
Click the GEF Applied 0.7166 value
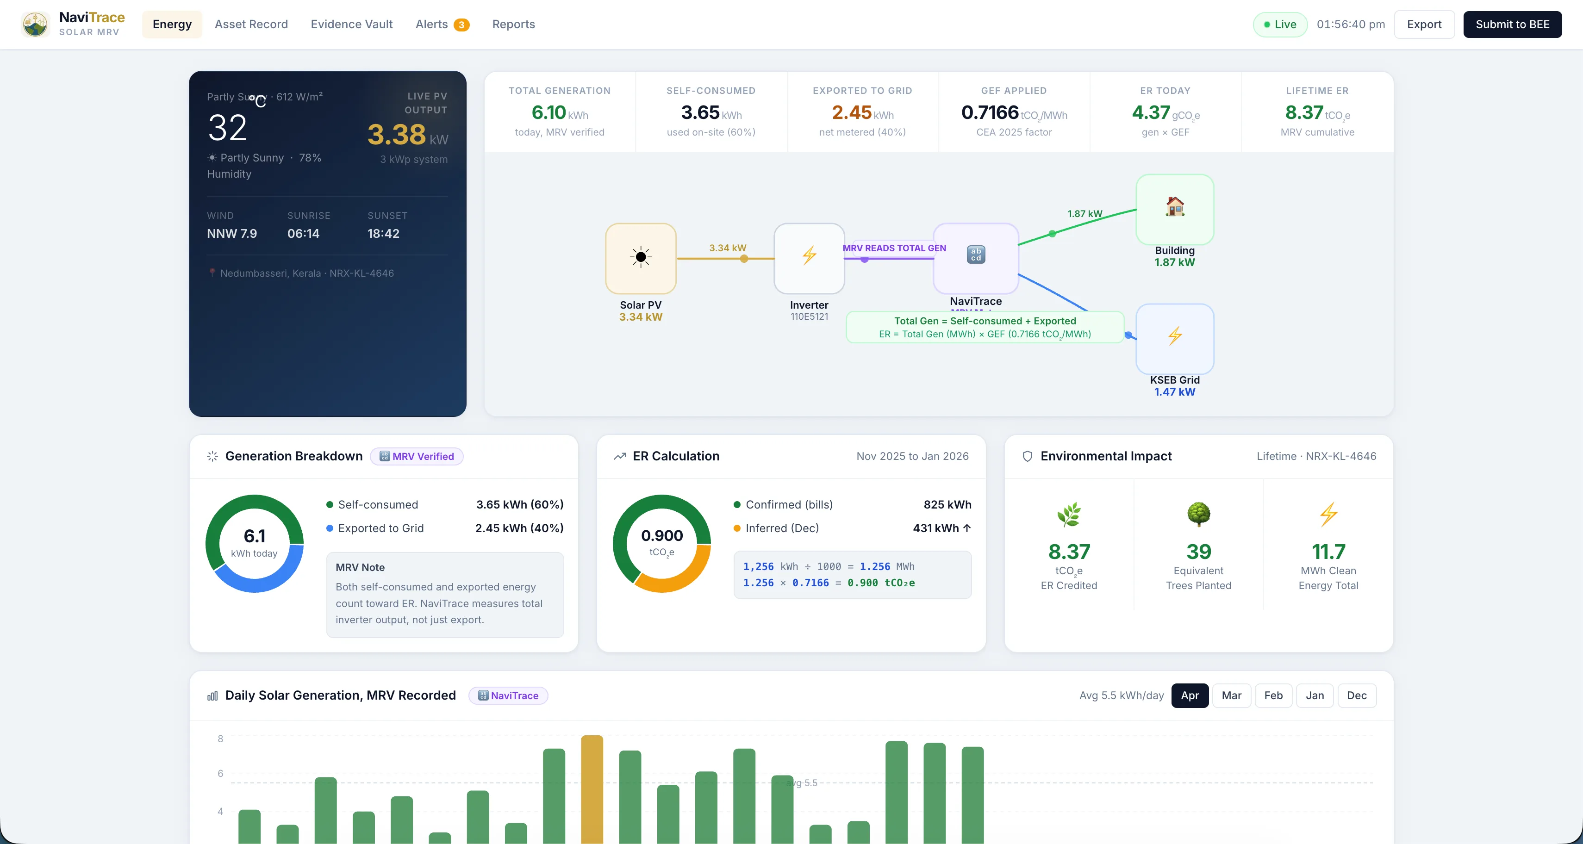click(x=1014, y=112)
